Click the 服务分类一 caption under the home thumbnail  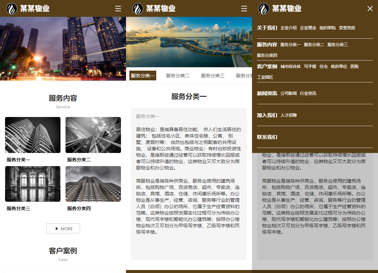click(18, 160)
